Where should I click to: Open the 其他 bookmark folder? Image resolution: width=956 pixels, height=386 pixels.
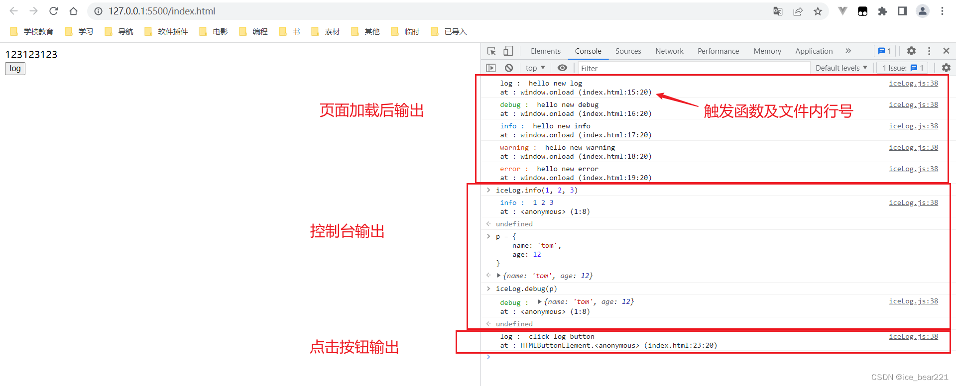[x=365, y=31]
